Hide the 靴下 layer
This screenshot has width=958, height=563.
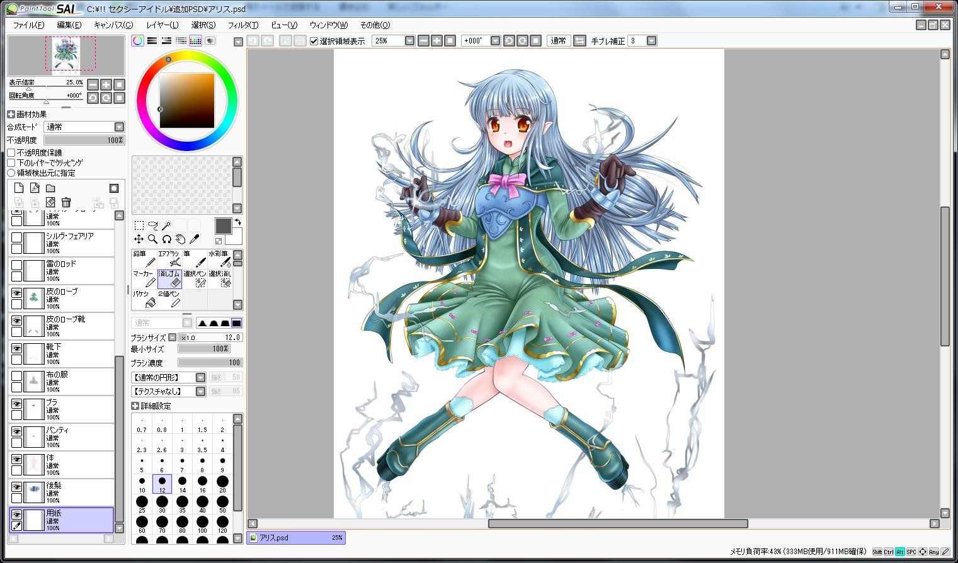click(16, 348)
